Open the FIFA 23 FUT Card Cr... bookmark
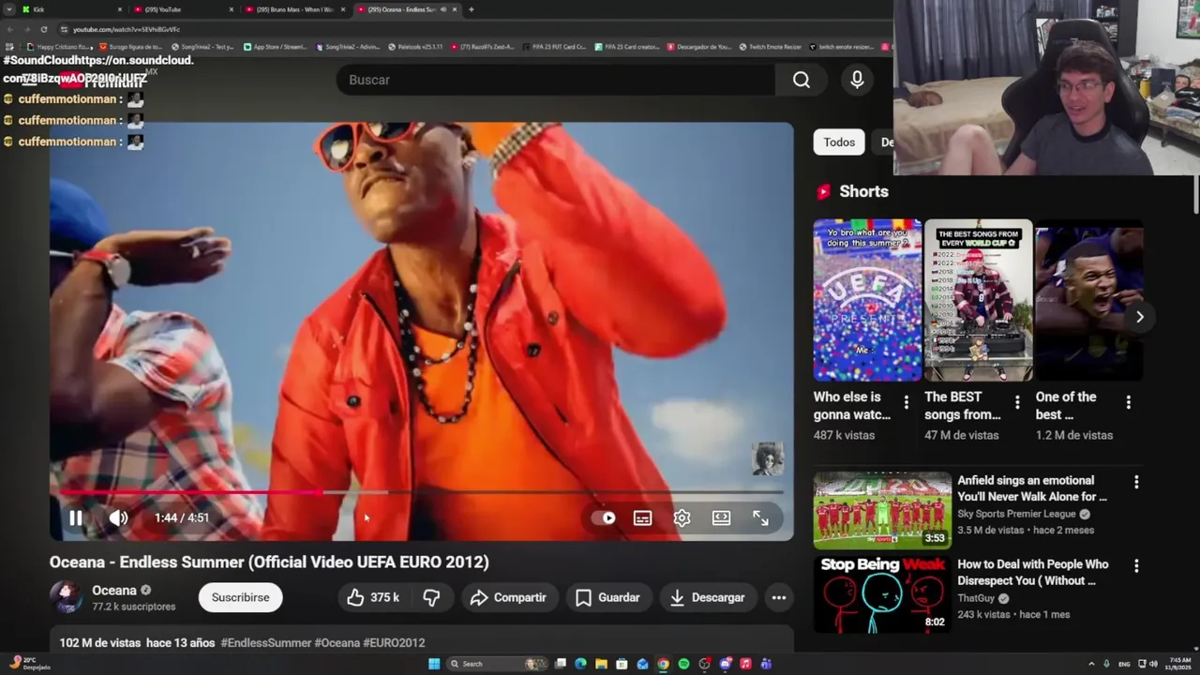1200x675 pixels. coord(554,46)
